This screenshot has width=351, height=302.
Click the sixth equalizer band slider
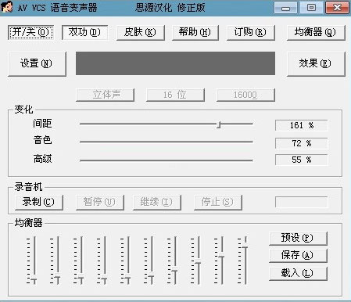point(149,261)
